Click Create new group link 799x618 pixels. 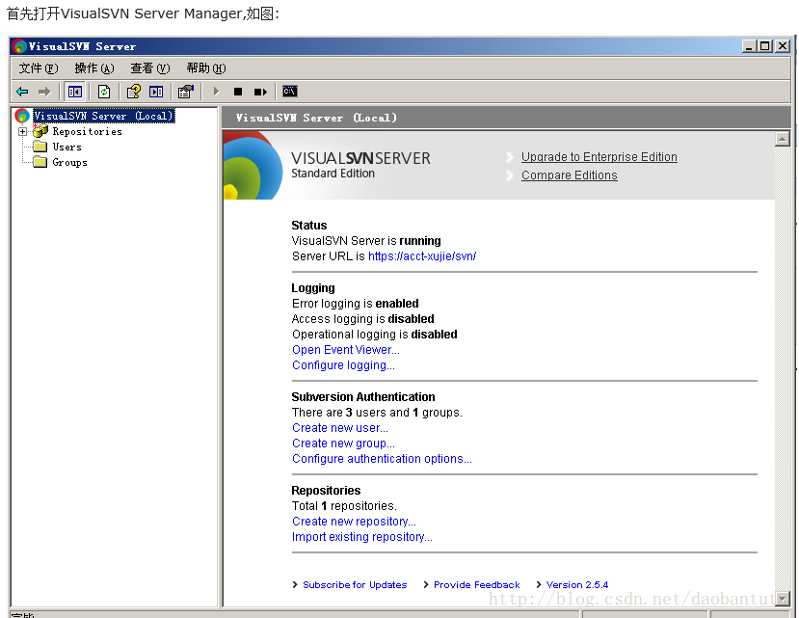tap(343, 443)
